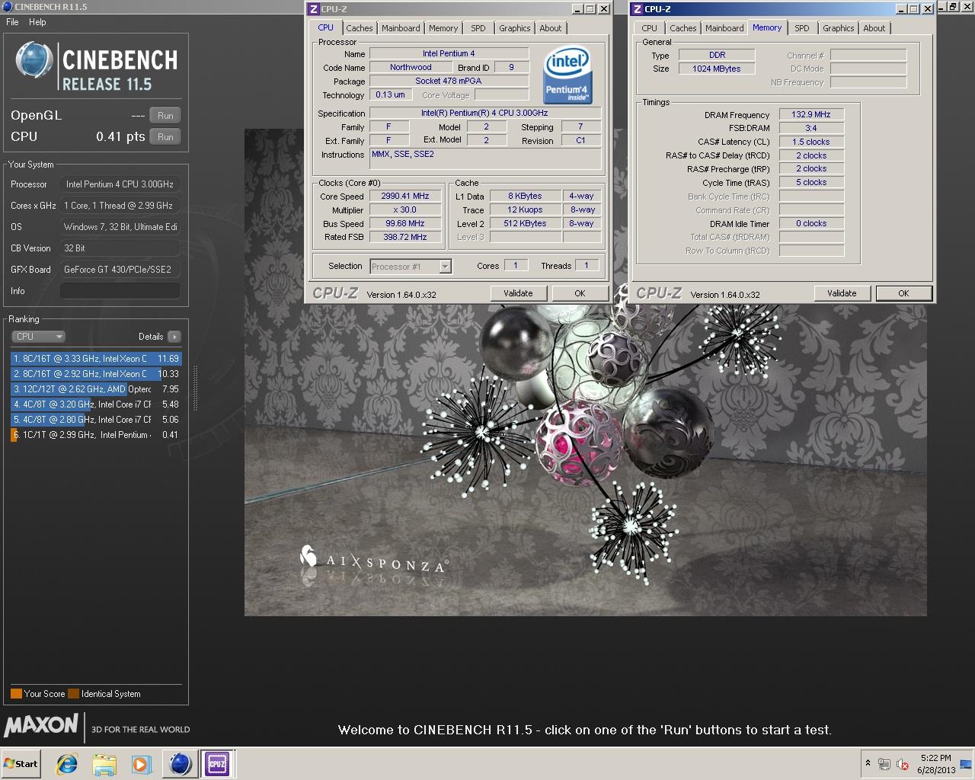975x780 pixels.
Task: Click the DRAM Frequency value 132.9 MHz
Action: pos(810,115)
